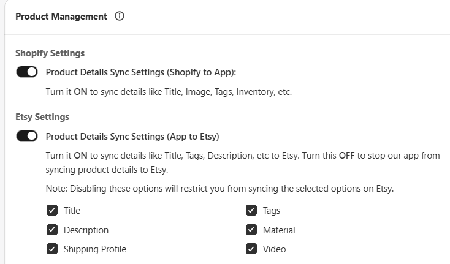Click the Etsy Settings section heading
This screenshot has width=450, height=264.
pos(42,117)
